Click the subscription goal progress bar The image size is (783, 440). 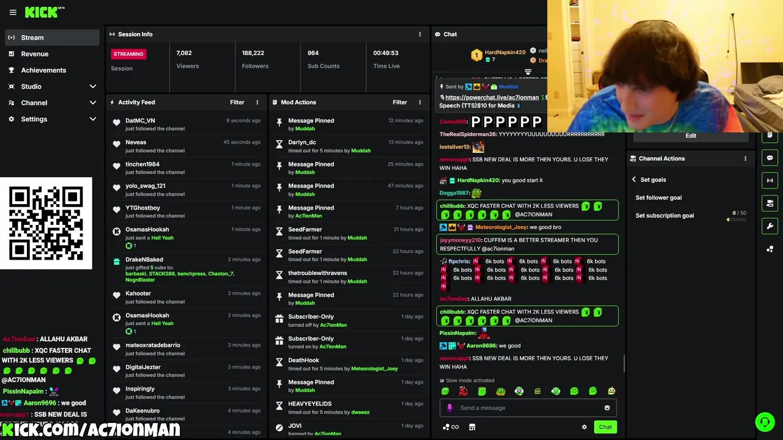point(737,219)
